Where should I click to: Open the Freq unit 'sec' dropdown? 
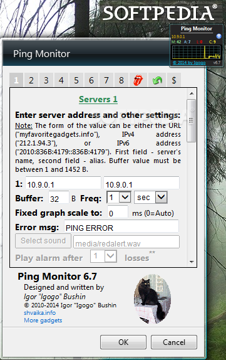151,197
